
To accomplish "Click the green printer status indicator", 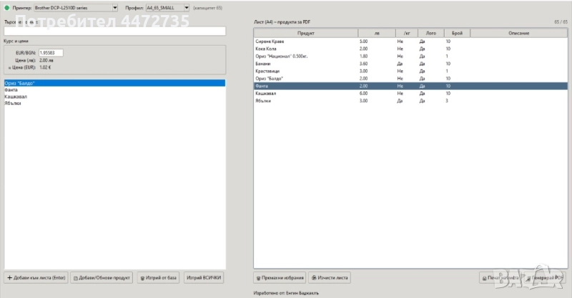I will 6,7.
